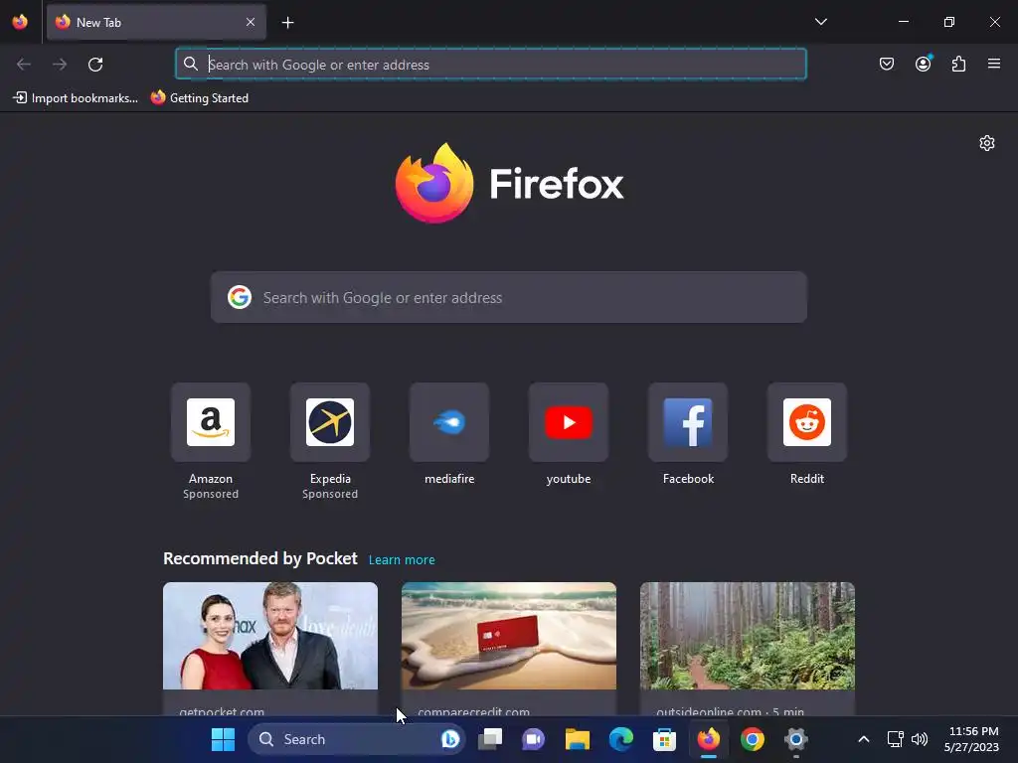
Task: Open Bing chat icon in taskbar search
Action: click(x=450, y=739)
